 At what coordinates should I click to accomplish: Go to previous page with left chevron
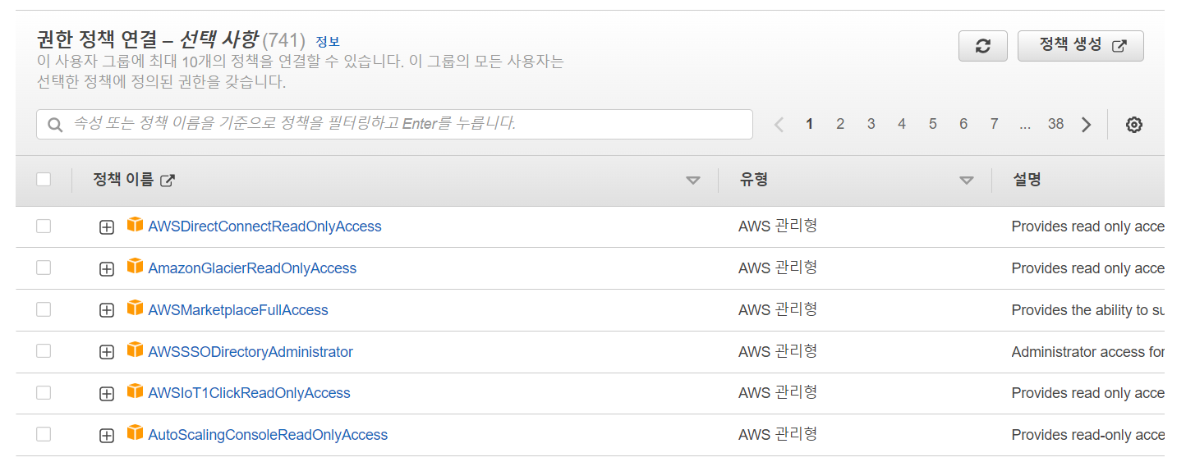(779, 125)
